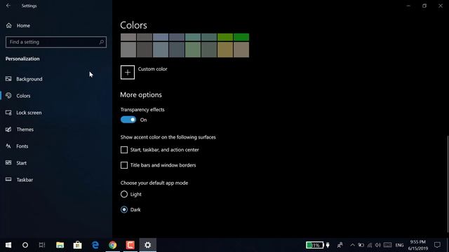Check Title bars and window borders

click(124, 165)
